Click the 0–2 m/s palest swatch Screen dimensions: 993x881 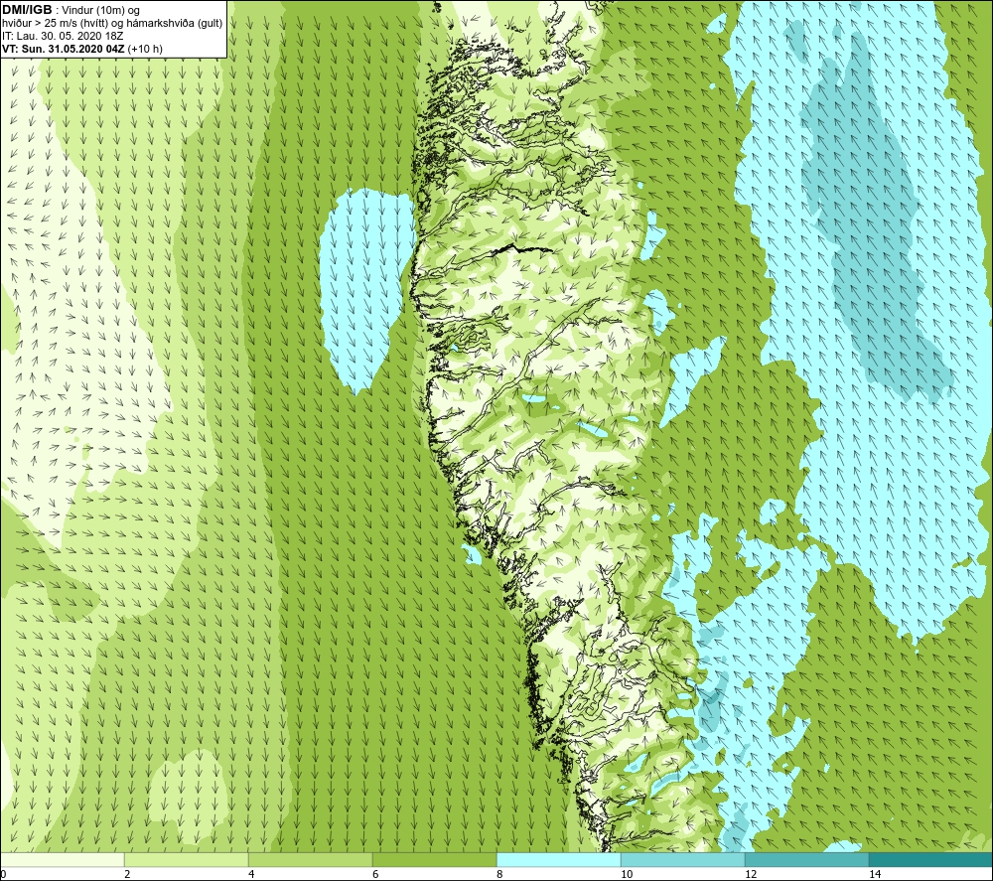click(x=62, y=859)
